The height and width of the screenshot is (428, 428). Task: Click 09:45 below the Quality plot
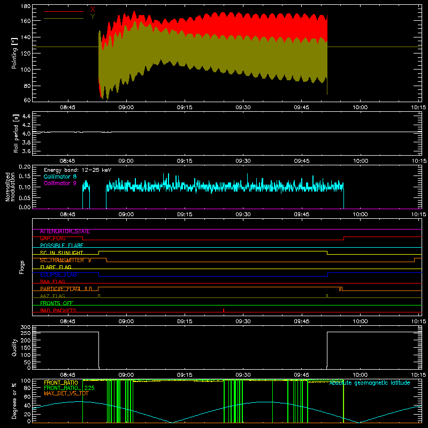(x=302, y=375)
